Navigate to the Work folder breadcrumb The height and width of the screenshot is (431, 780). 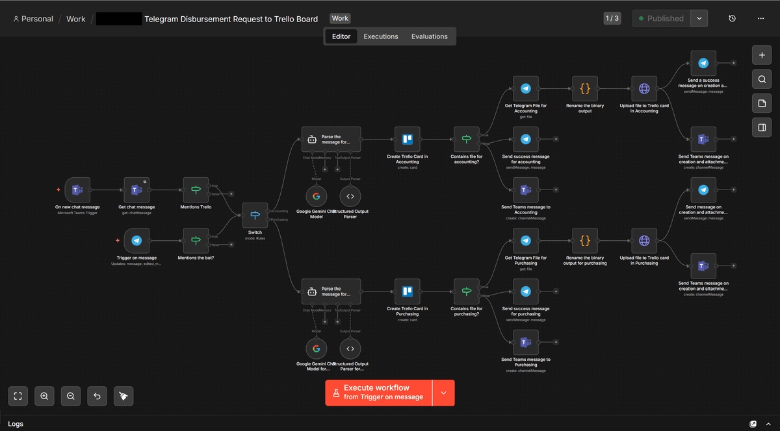[75, 19]
